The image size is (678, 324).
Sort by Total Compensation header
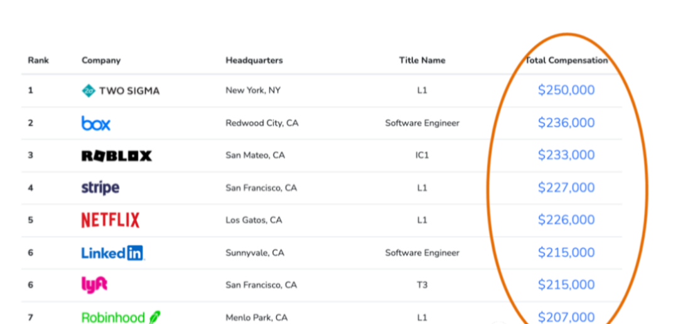pos(566,60)
